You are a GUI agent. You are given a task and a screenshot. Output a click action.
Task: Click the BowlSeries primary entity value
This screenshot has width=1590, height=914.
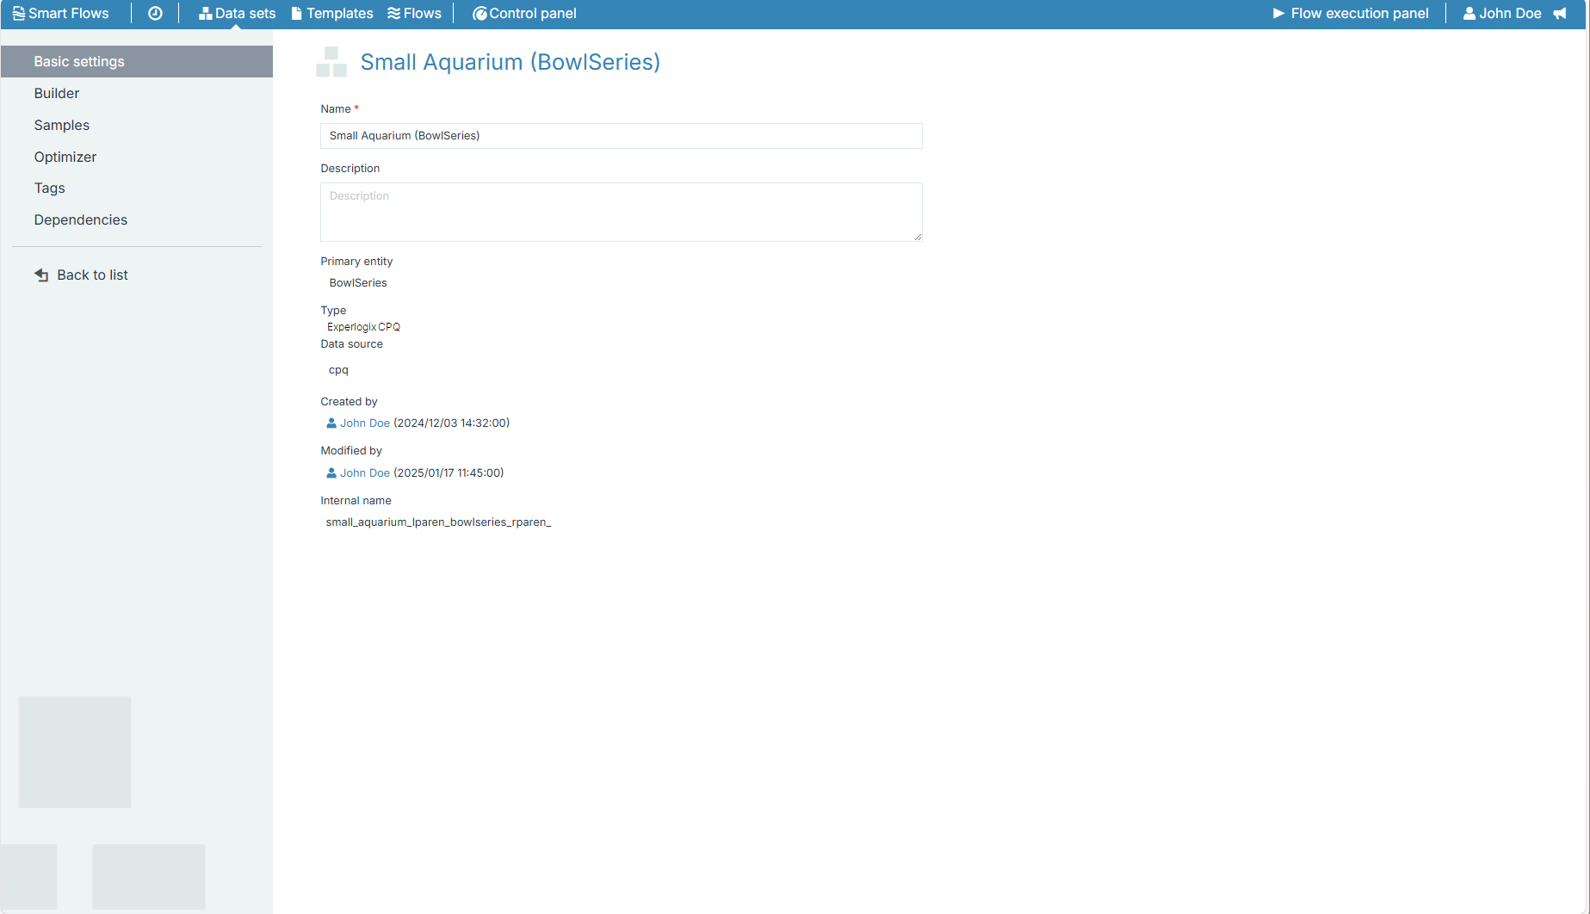coord(358,283)
